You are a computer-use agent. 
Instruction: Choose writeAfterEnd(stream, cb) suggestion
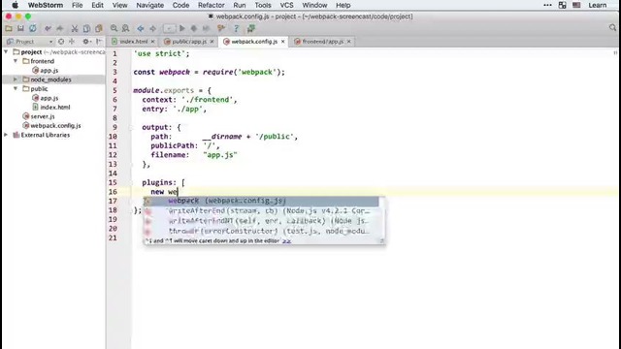point(261,211)
